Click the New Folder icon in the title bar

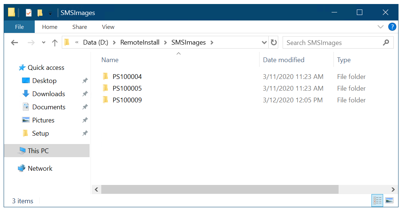[x=40, y=13]
